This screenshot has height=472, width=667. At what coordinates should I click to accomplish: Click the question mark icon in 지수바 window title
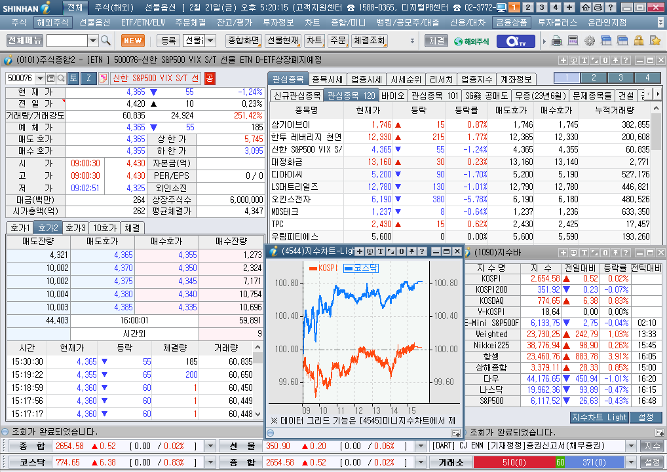coord(626,253)
